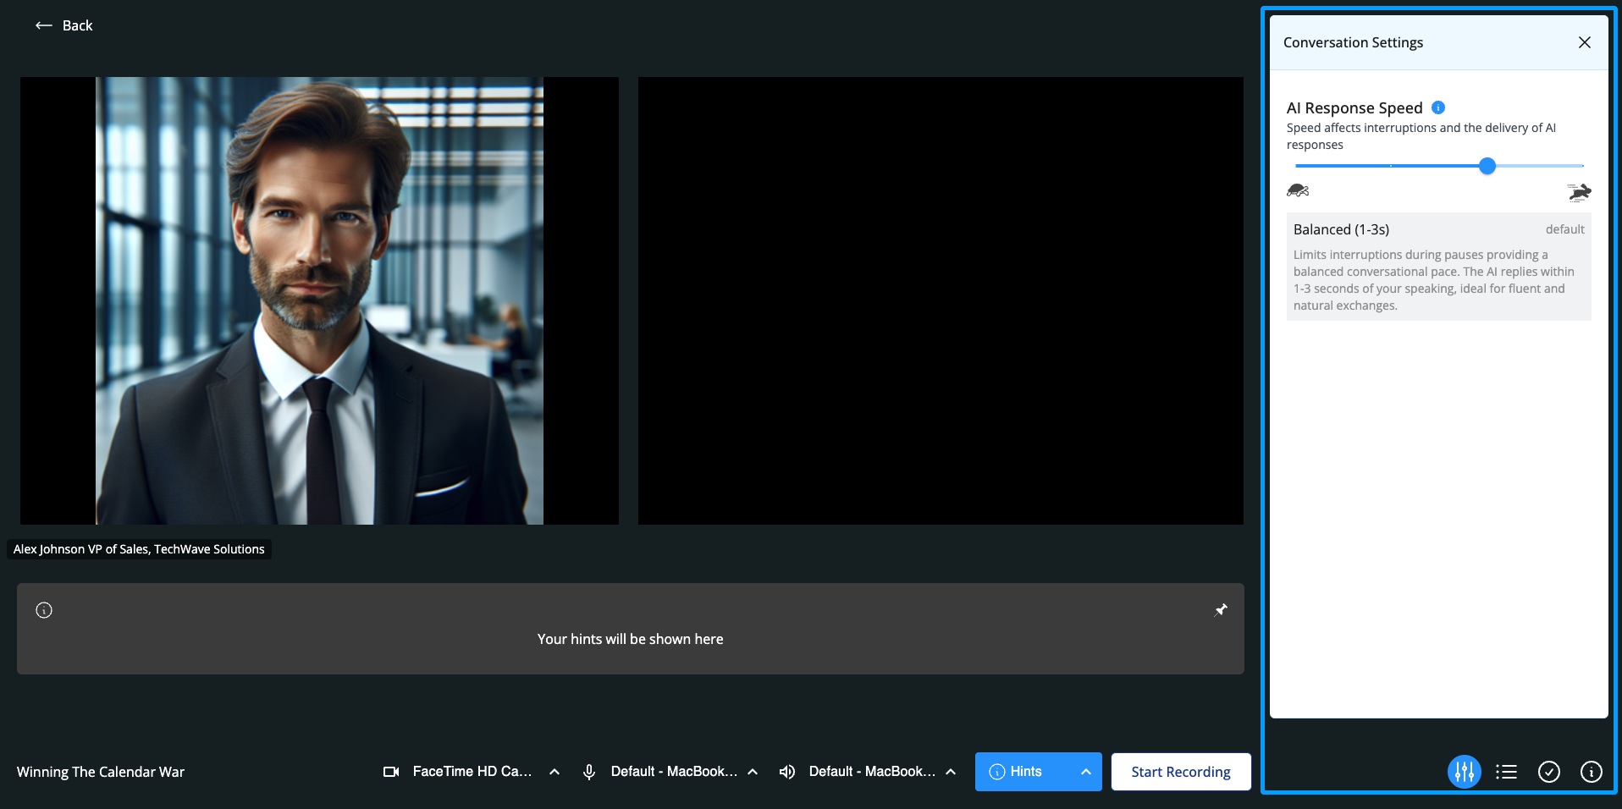The image size is (1622, 809).
Task: Expand the speaker device dropdown chevron
Action: coord(951,772)
